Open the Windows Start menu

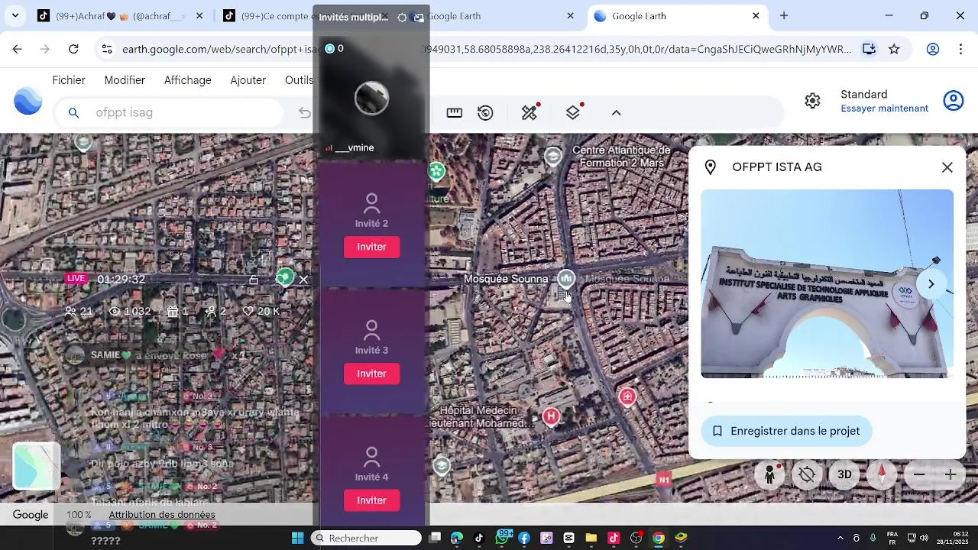point(297,538)
